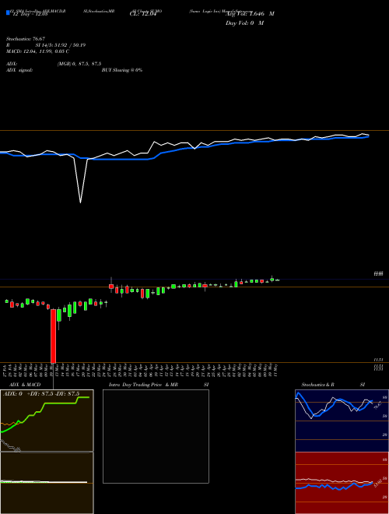Click the 'CL: 12.04' closing price label

coord(143,14)
